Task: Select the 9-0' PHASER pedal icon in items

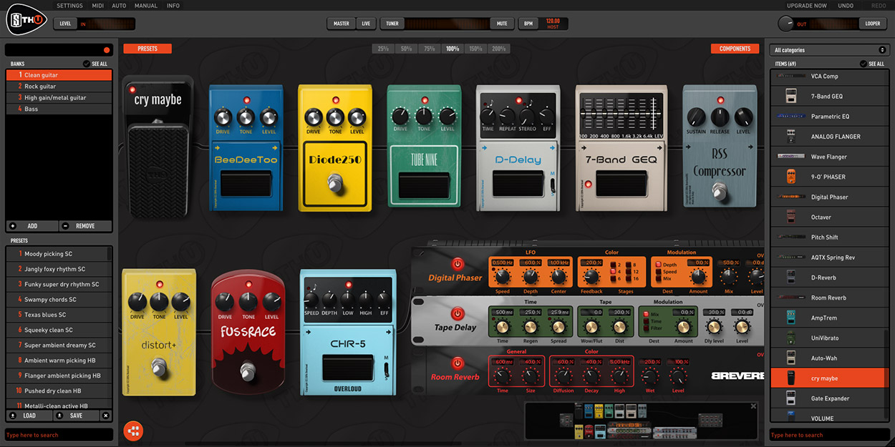Action: 791,177
